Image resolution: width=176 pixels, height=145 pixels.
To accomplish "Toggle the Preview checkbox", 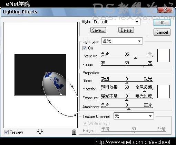I will [x=6, y=132].
